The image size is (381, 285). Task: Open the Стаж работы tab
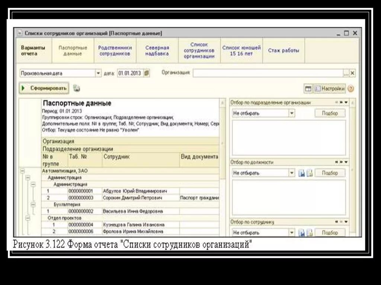click(284, 51)
